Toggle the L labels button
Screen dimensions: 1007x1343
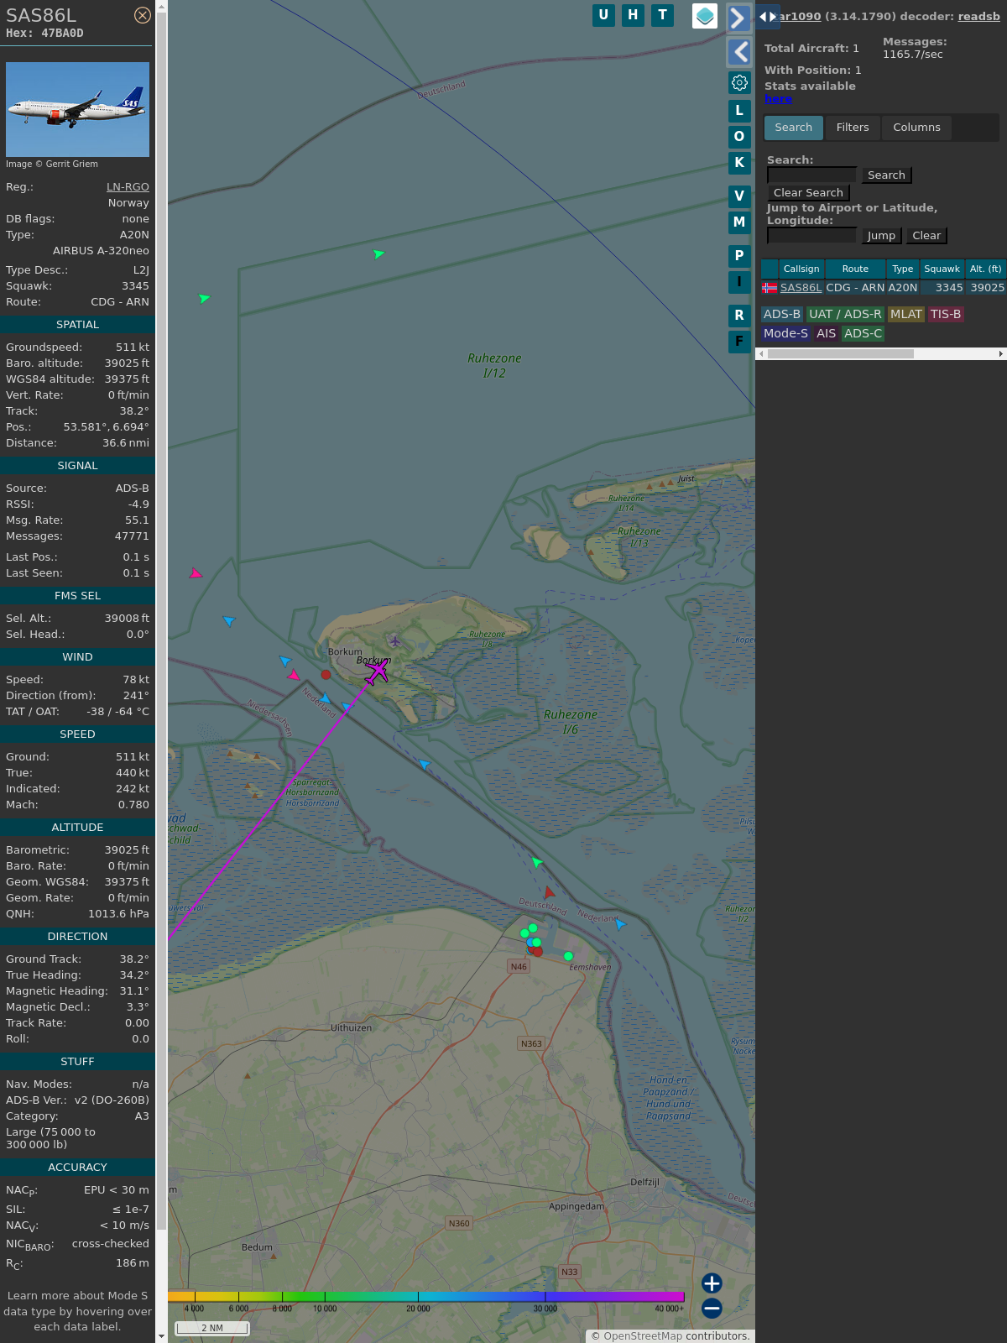coord(739,110)
